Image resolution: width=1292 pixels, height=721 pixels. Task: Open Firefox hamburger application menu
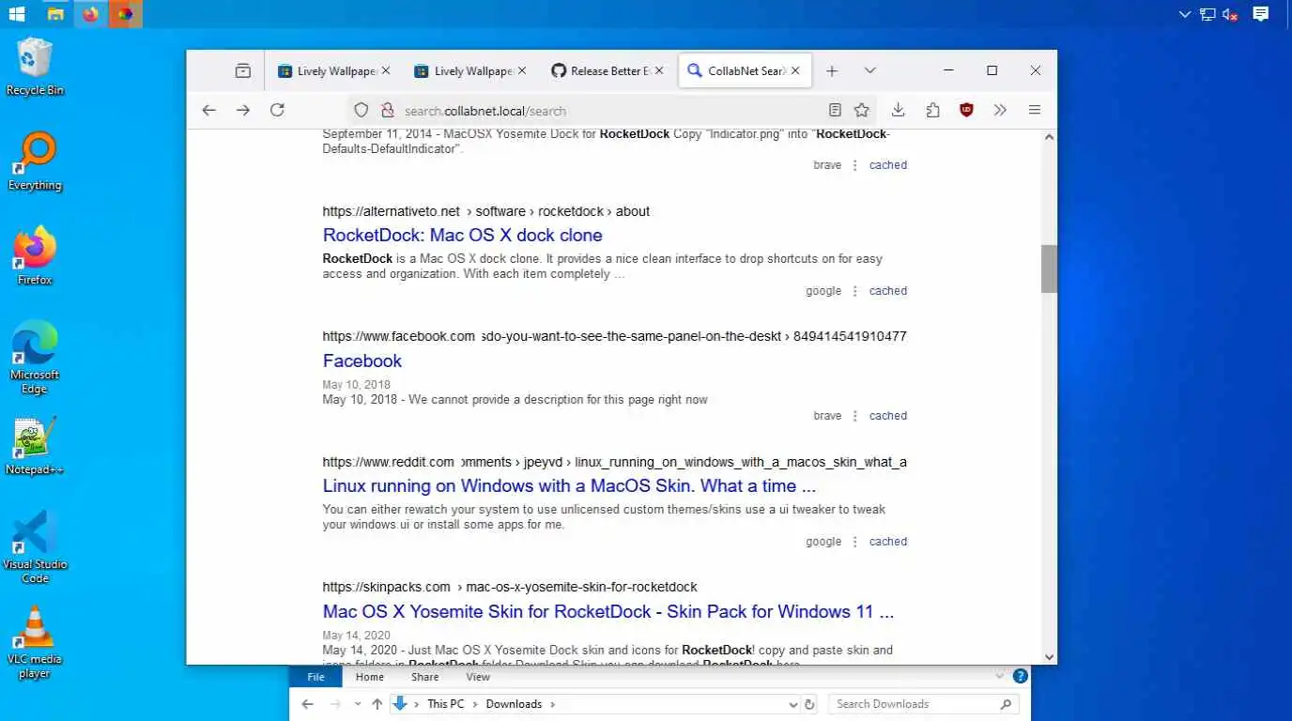[1035, 110]
